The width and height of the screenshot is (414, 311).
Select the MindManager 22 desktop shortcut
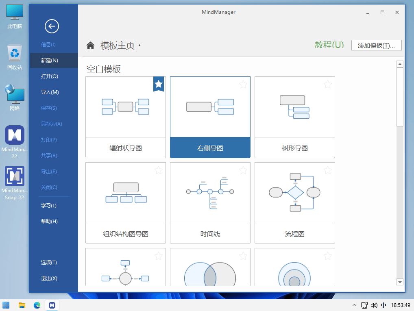point(15,142)
